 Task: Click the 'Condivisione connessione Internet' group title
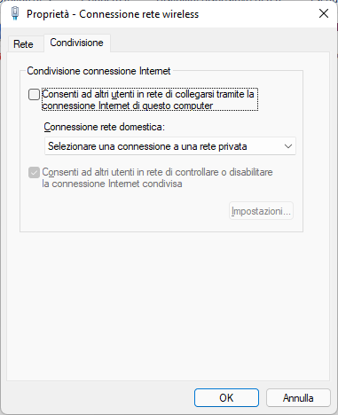[x=98, y=71]
